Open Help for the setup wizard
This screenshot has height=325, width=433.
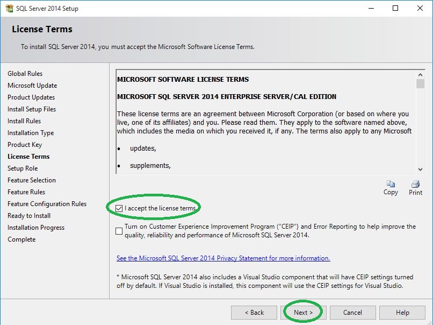[402, 312]
